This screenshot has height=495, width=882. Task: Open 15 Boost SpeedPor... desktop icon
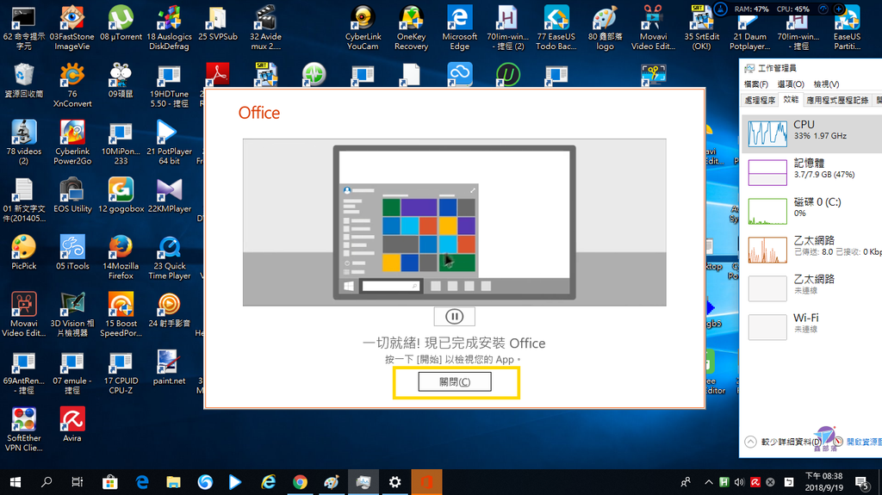pos(121,314)
